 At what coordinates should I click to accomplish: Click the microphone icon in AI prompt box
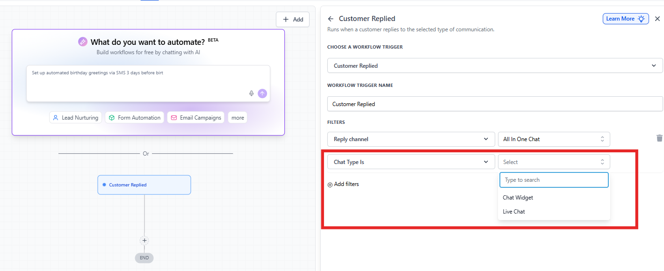click(x=251, y=93)
